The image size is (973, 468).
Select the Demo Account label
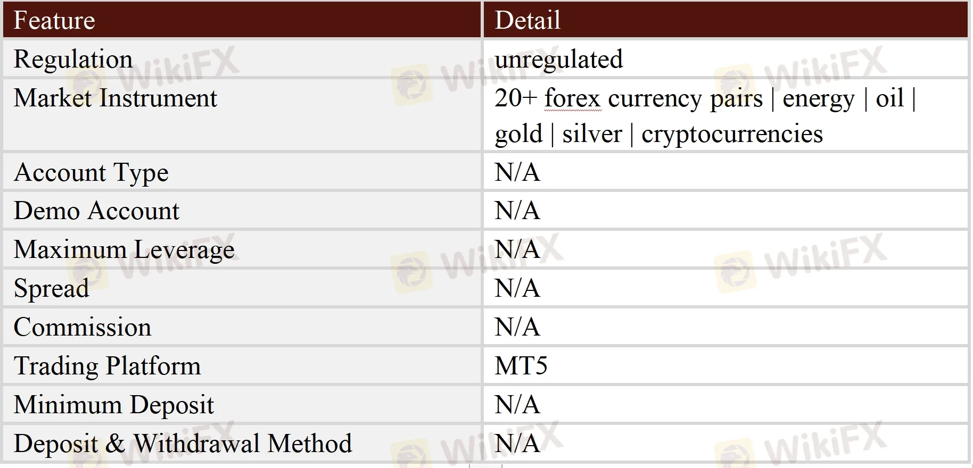point(96,211)
